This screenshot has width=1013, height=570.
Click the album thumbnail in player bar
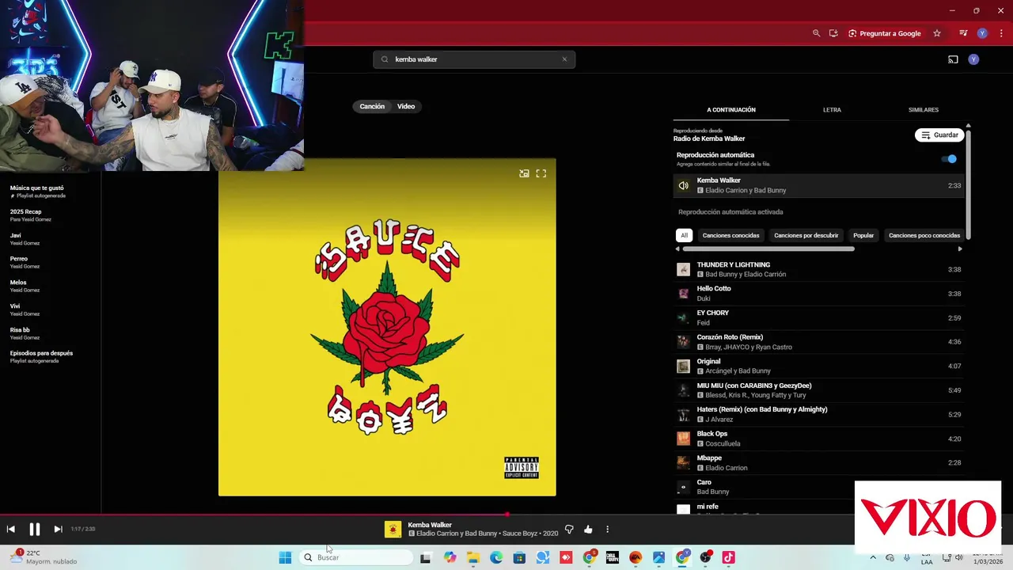coord(393,530)
